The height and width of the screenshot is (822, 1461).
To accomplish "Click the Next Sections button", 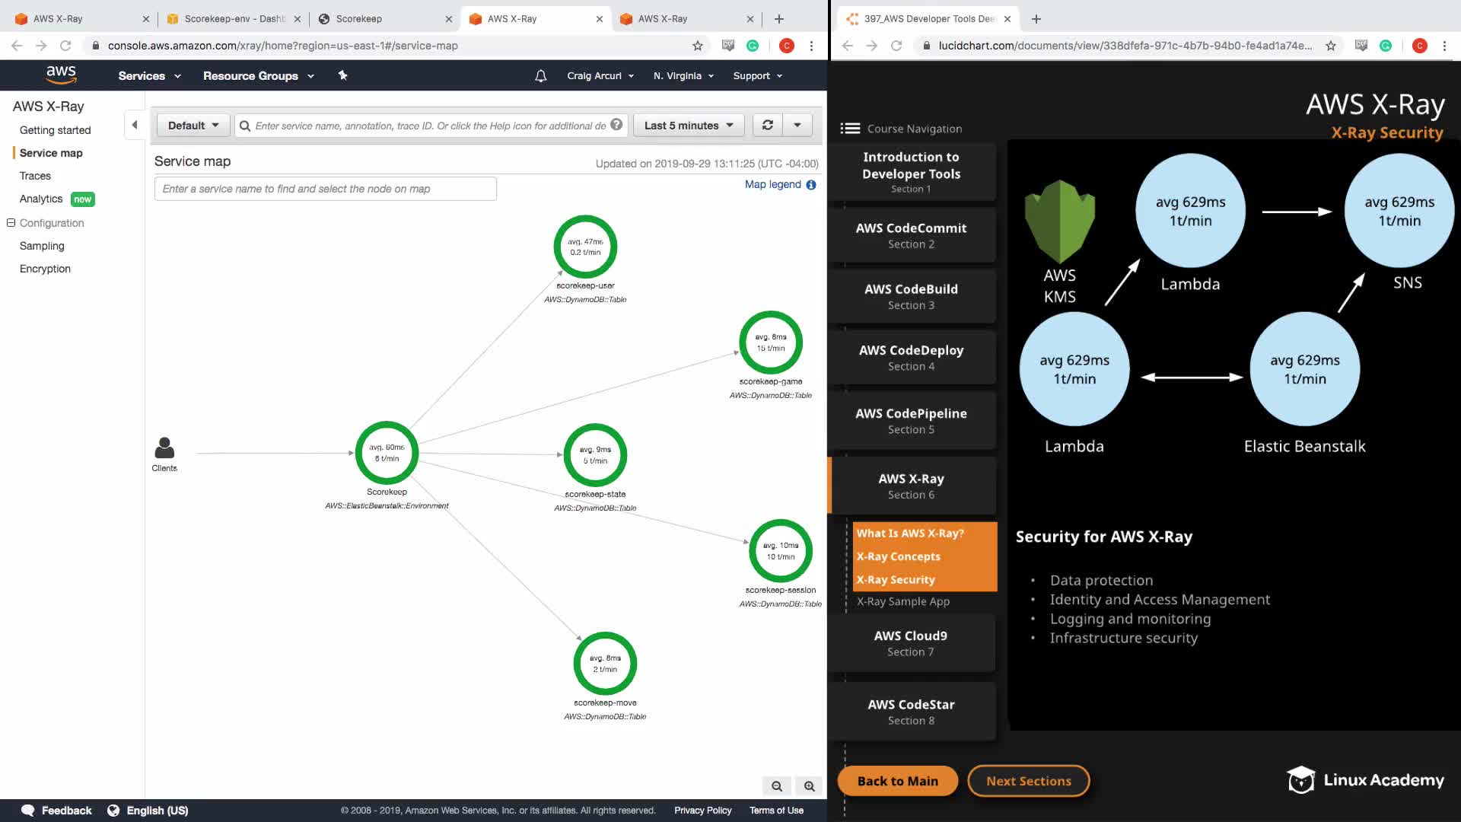I will (1028, 781).
